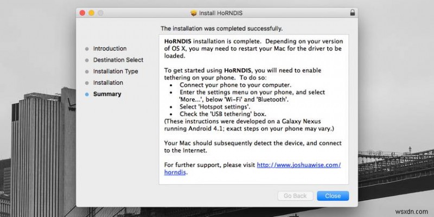The height and width of the screenshot is (217, 434).
Task: Click the 'To get started using HoRNDIS' paragraph
Action: (242, 74)
